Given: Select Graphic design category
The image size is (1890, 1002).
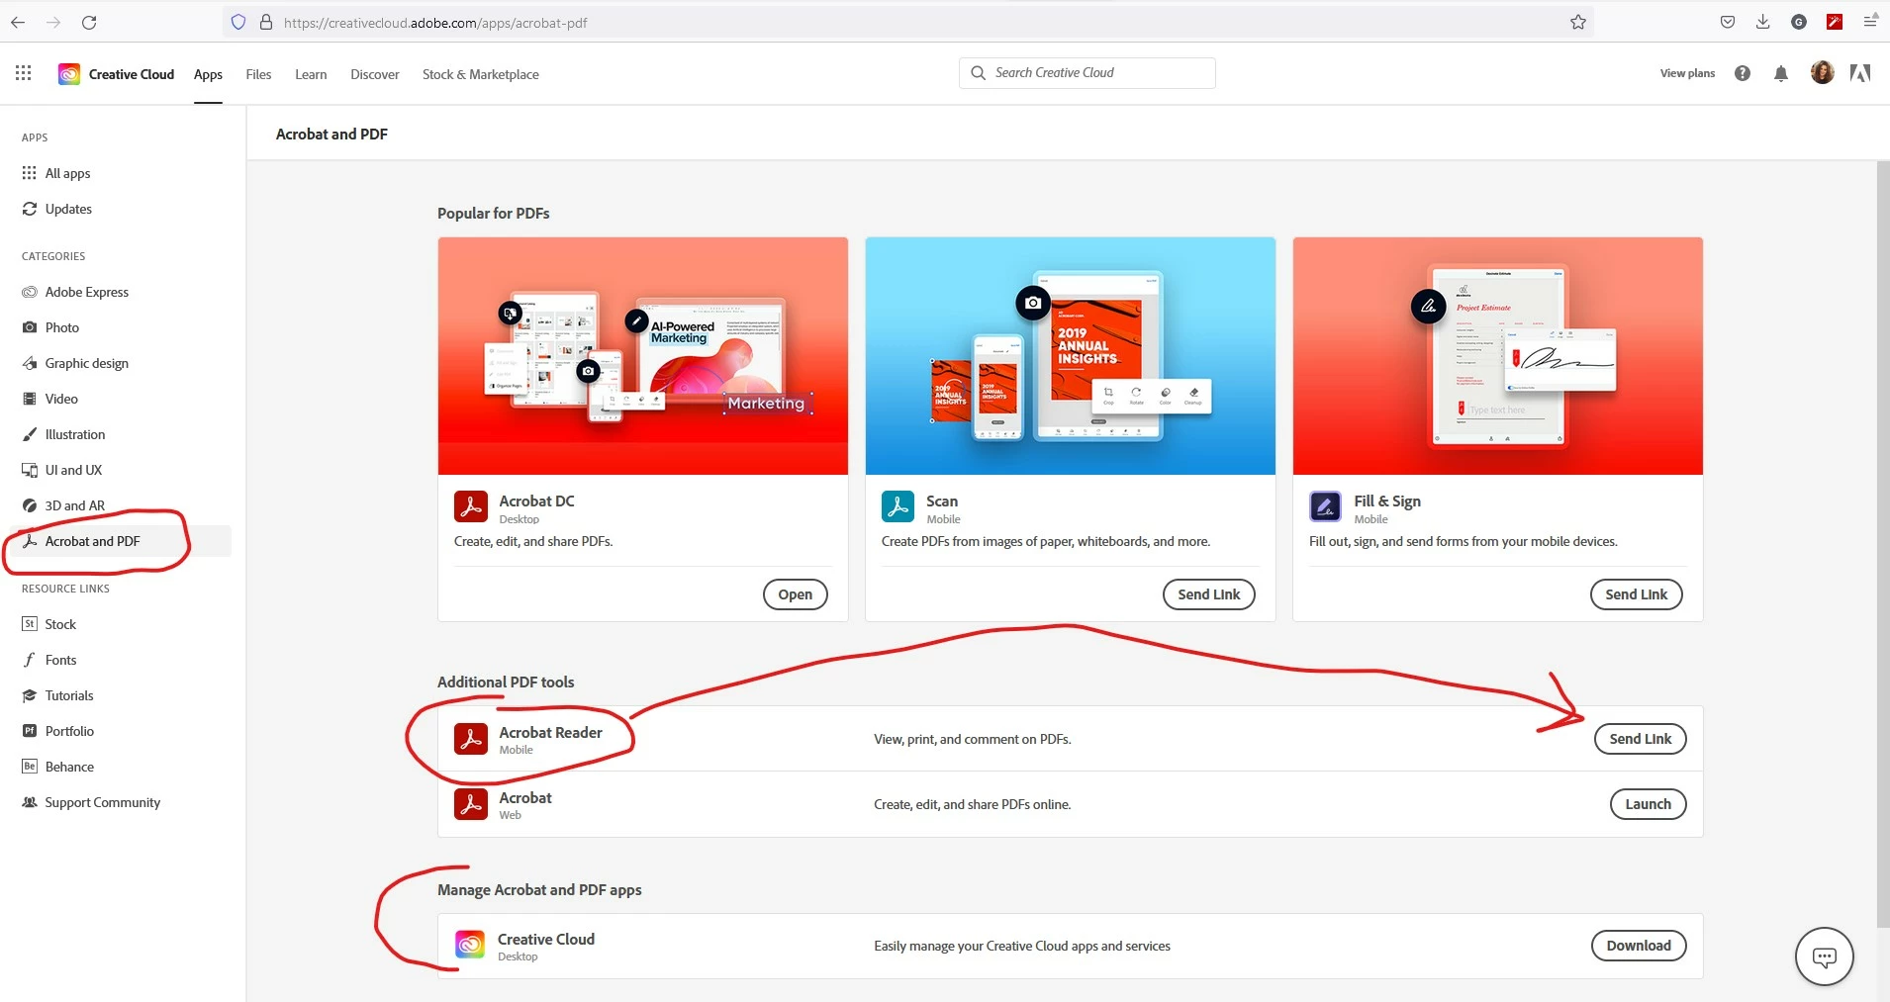Looking at the screenshot, I should pos(119,363).
